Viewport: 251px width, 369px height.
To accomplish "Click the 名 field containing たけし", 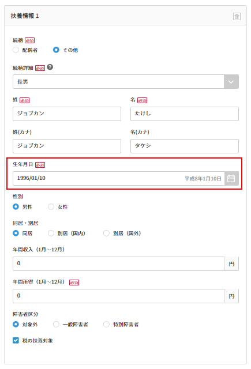I will 185,114.
